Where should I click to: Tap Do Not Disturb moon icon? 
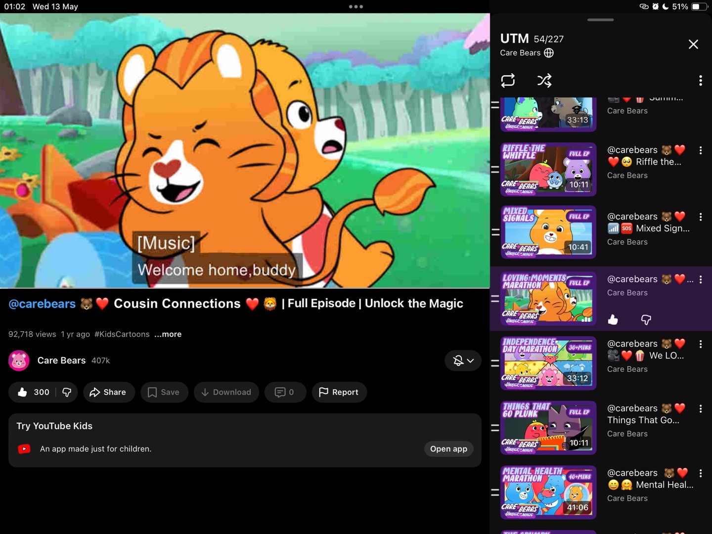pos(666,6)
